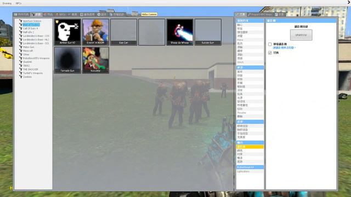The width and height of the screenshot is (351, 197).
Task: Click the clock icon on the Dupes tab
Action: pyautogui.click(x=99, y=14)
